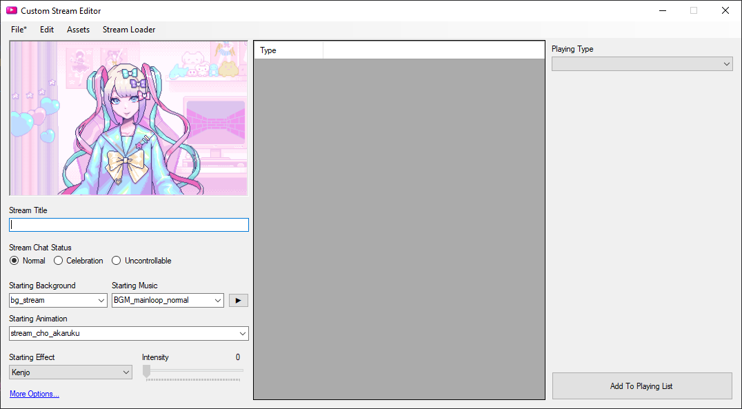Open the Edit menu
Image resolution: width=742 pixels, height=409 pixels.
coord(46,30)
